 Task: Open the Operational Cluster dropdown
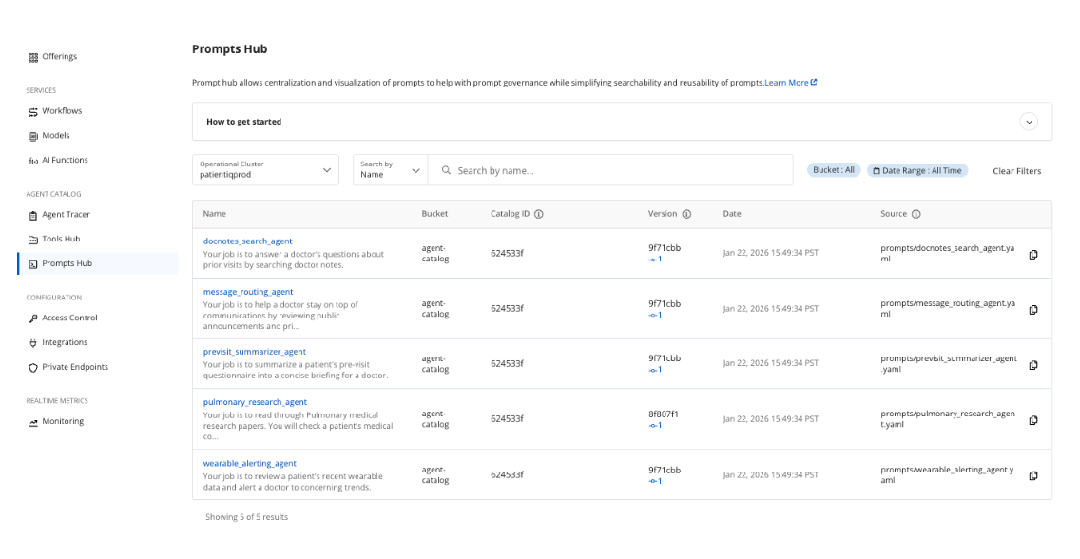coord(265,170)
